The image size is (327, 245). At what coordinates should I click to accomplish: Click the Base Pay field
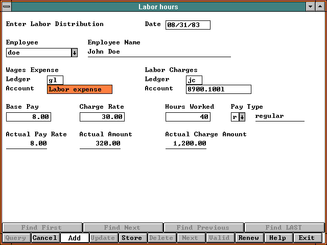pos(29,117)
